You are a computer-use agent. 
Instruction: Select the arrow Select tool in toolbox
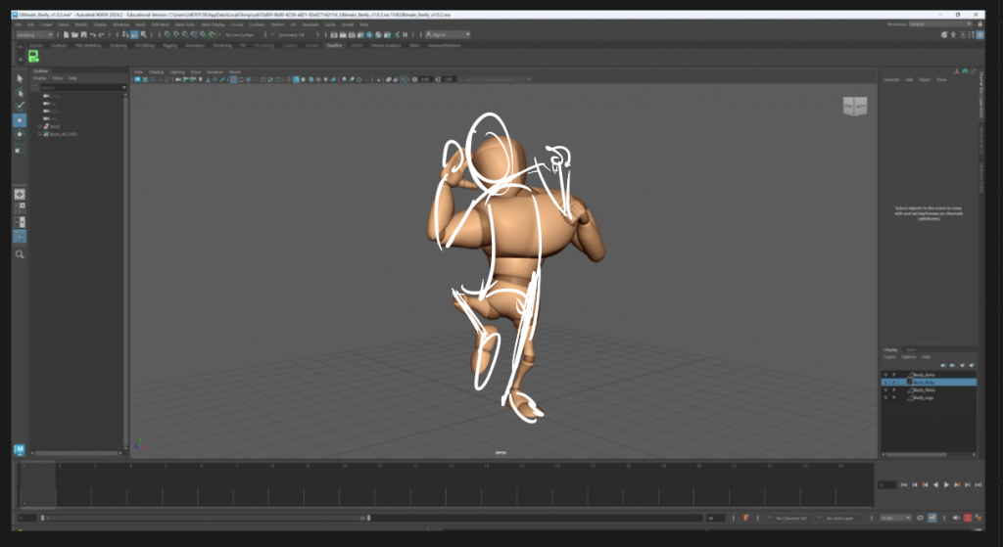(20, 78)
